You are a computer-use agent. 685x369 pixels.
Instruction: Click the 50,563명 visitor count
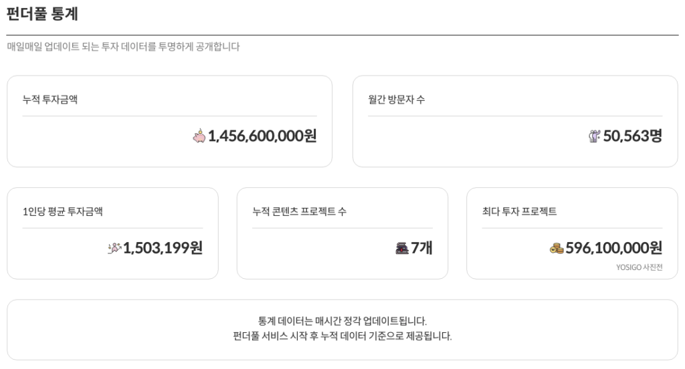click(x=632, y=136)
